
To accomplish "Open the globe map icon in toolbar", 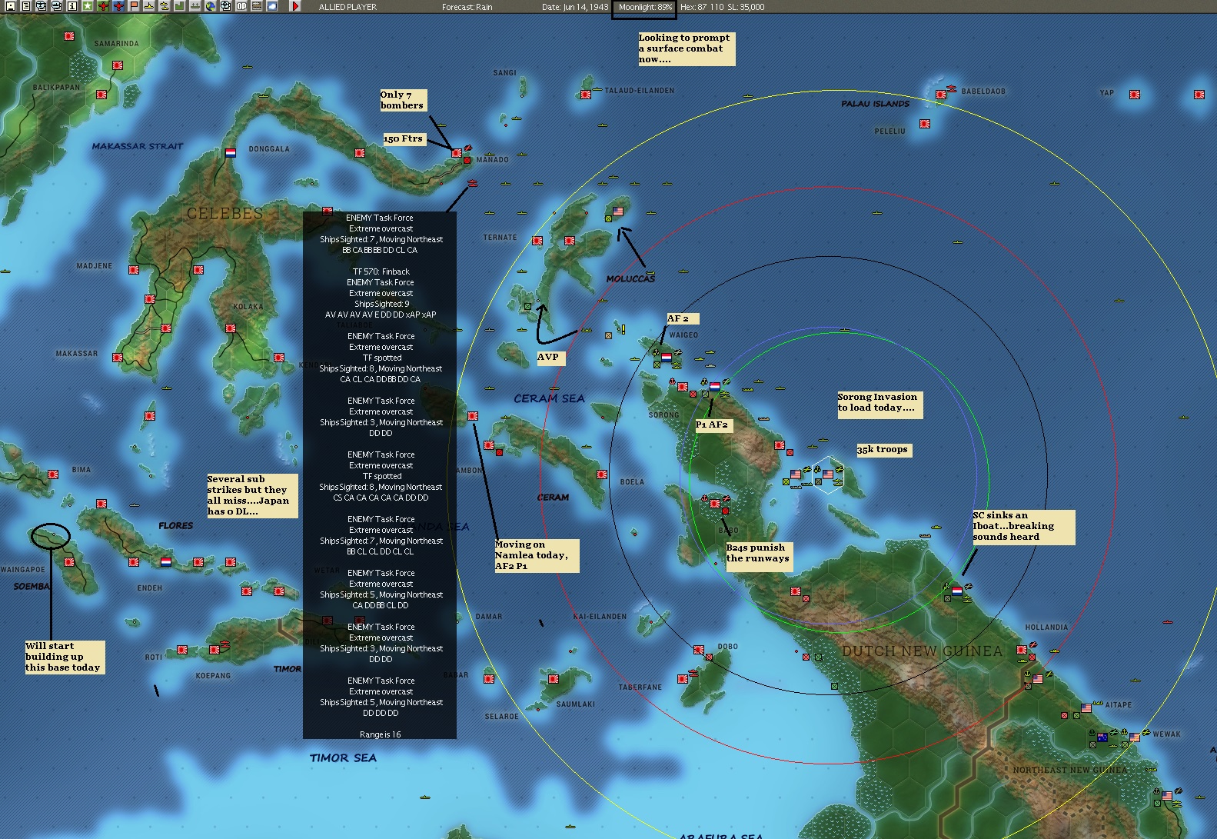I will [x=210, y=6].
